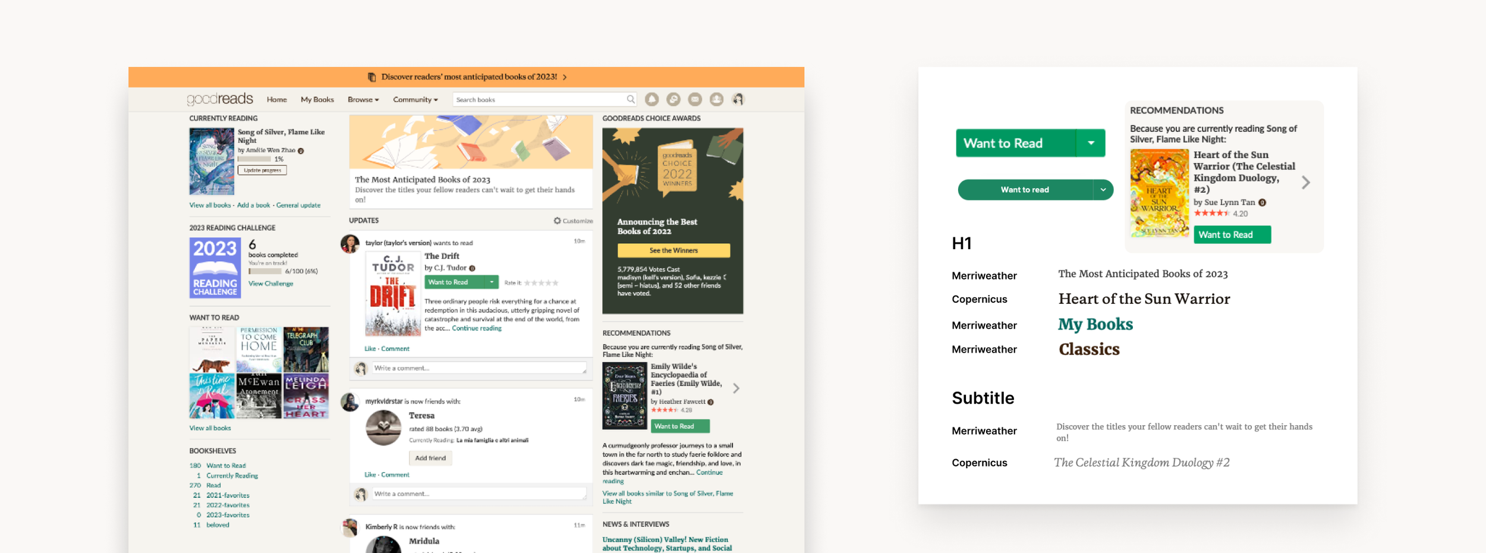Click the book icon in orange banner
Image resolution: width=1486 pixels, height=553 pixels.
pyautogui.click(x=371, y=77)
